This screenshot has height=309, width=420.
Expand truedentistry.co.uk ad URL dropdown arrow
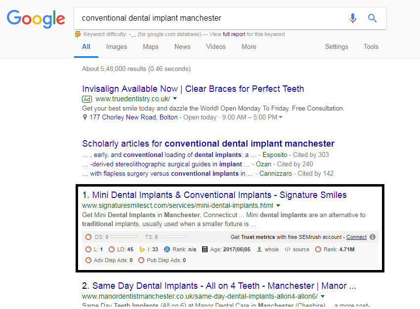(175, 99)
